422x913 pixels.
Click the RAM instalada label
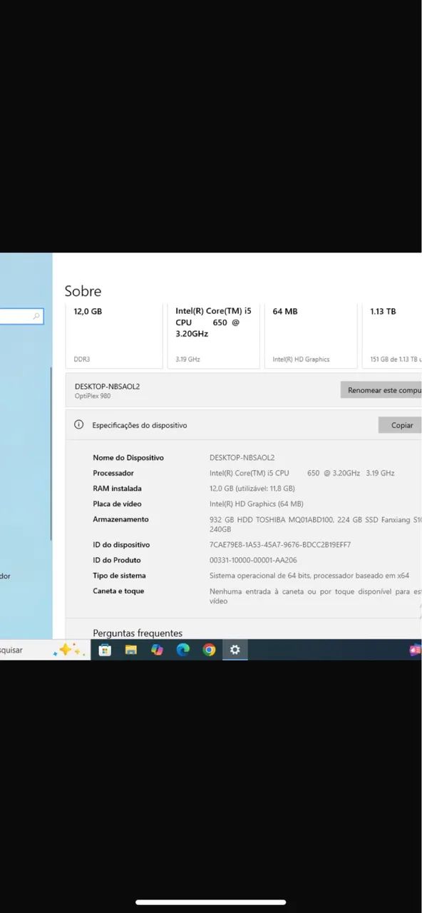(117, 489)
